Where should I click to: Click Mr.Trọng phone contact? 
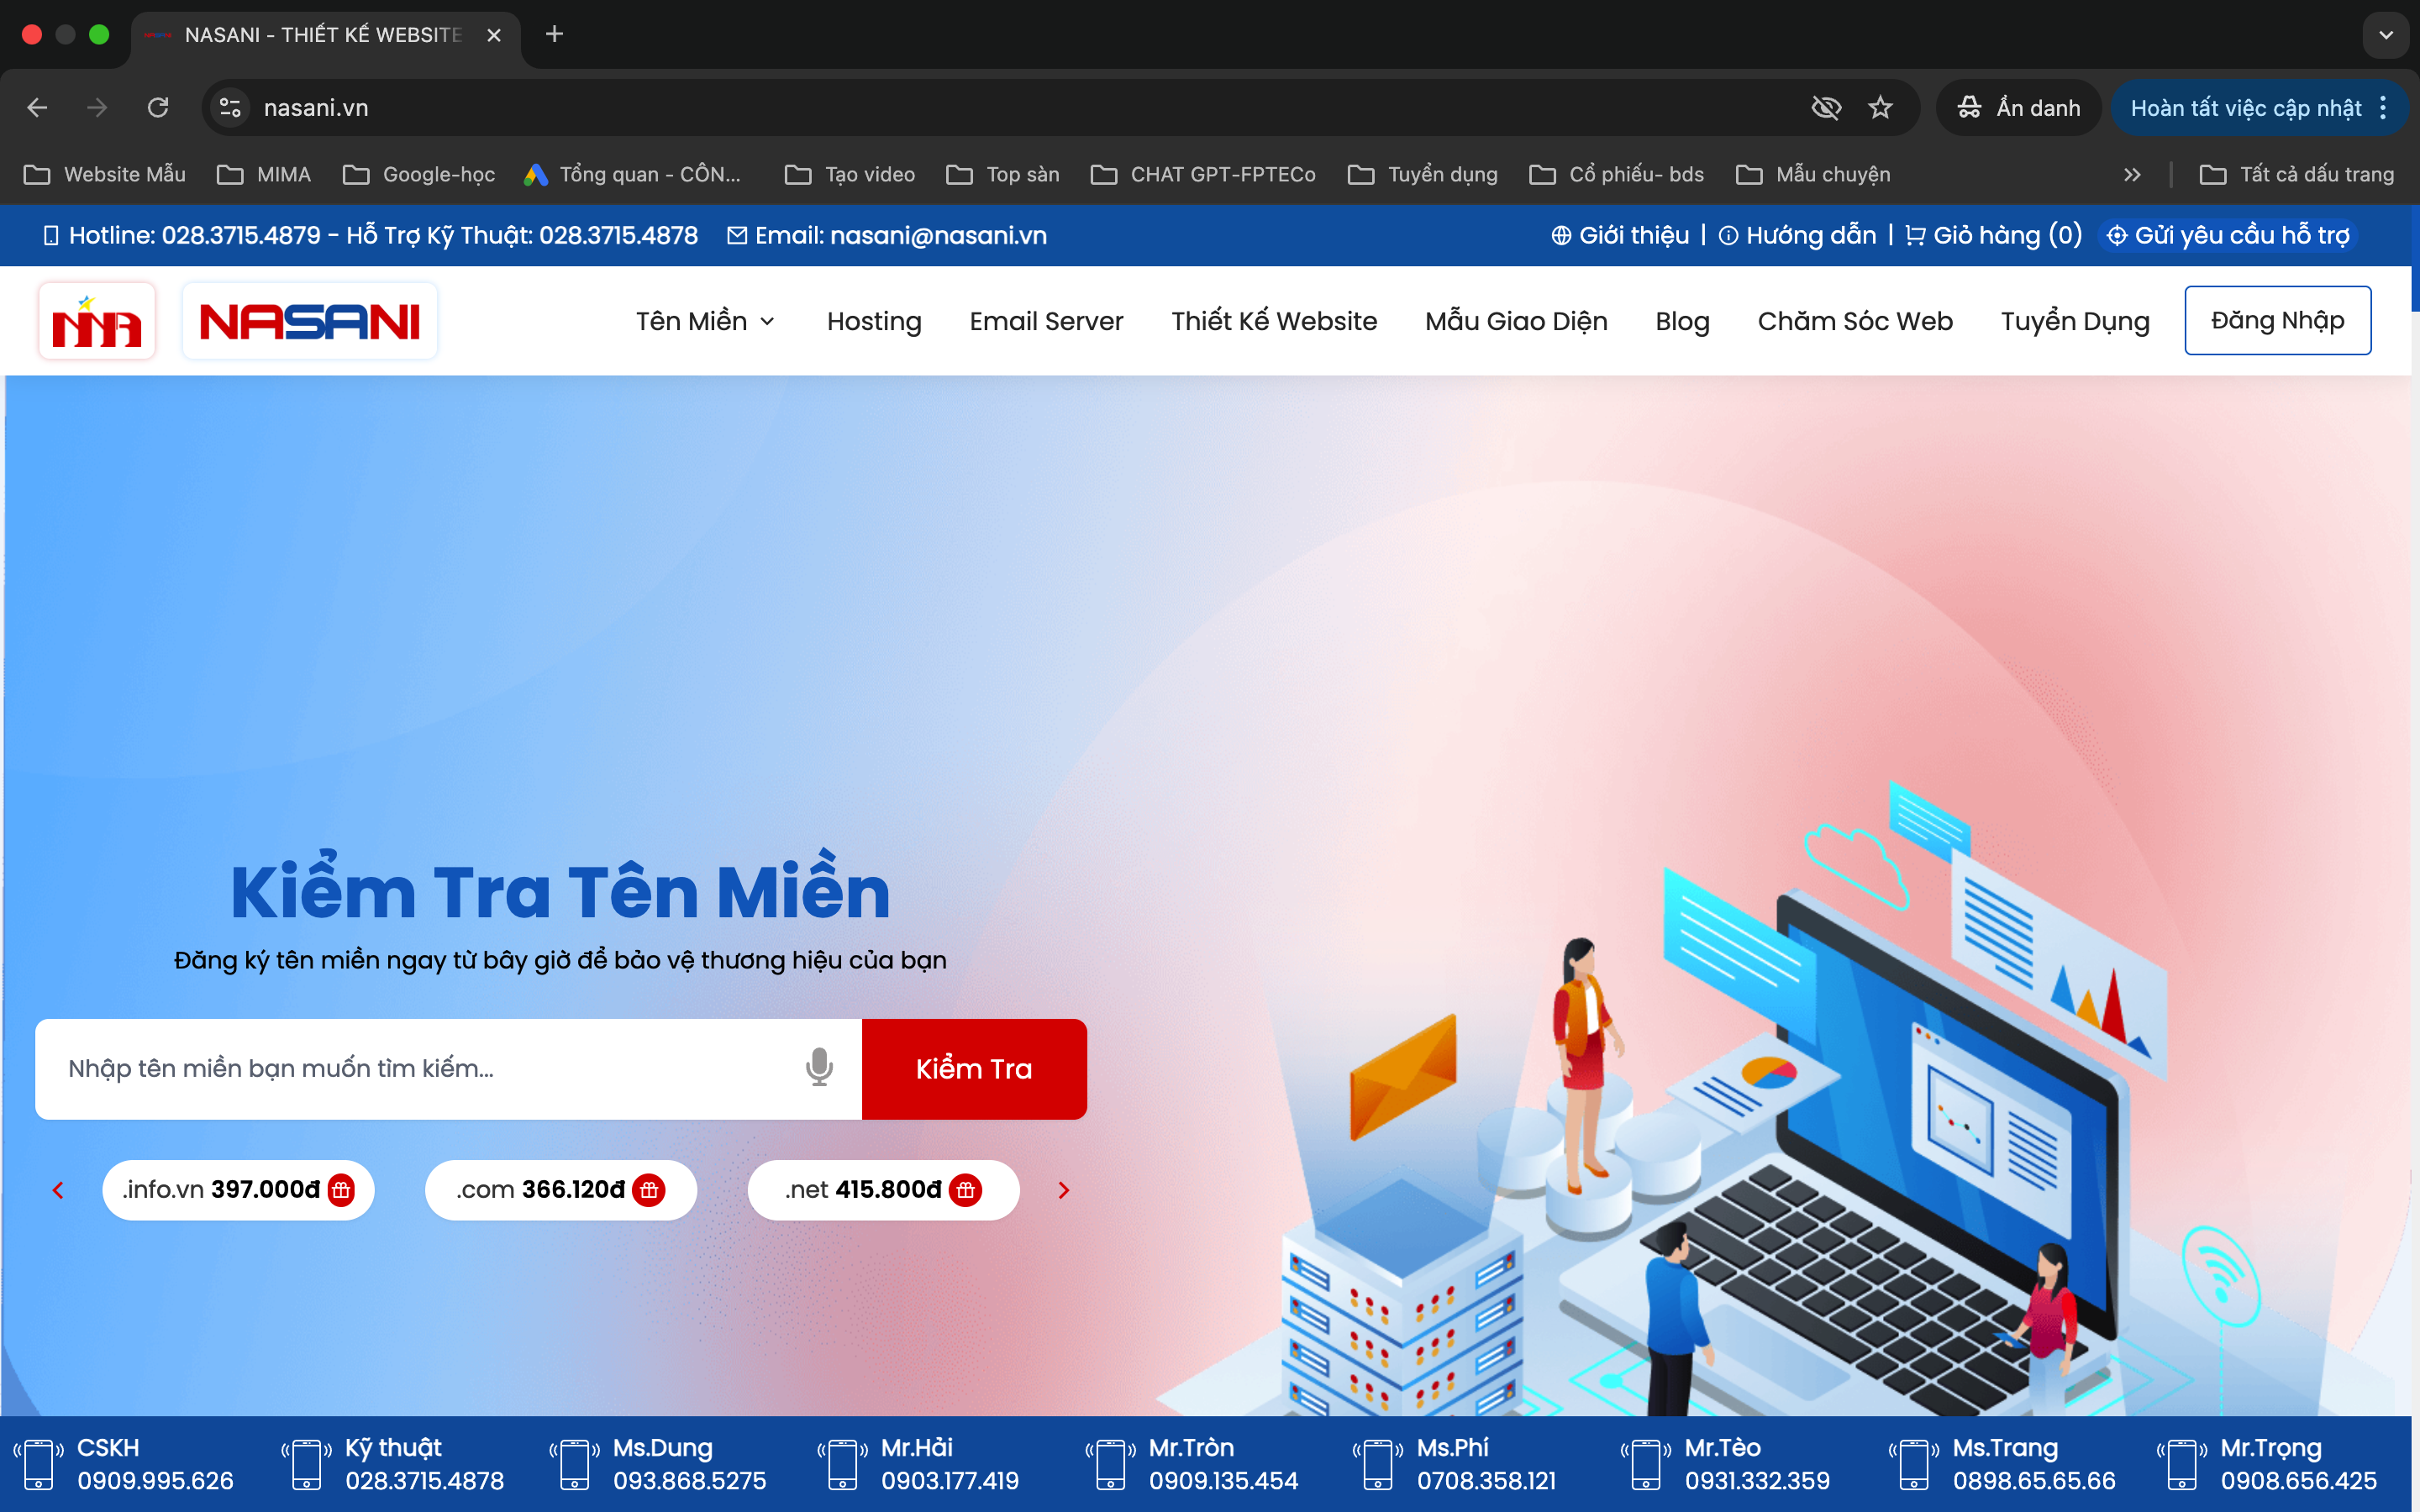(x=2266, y=1464)
